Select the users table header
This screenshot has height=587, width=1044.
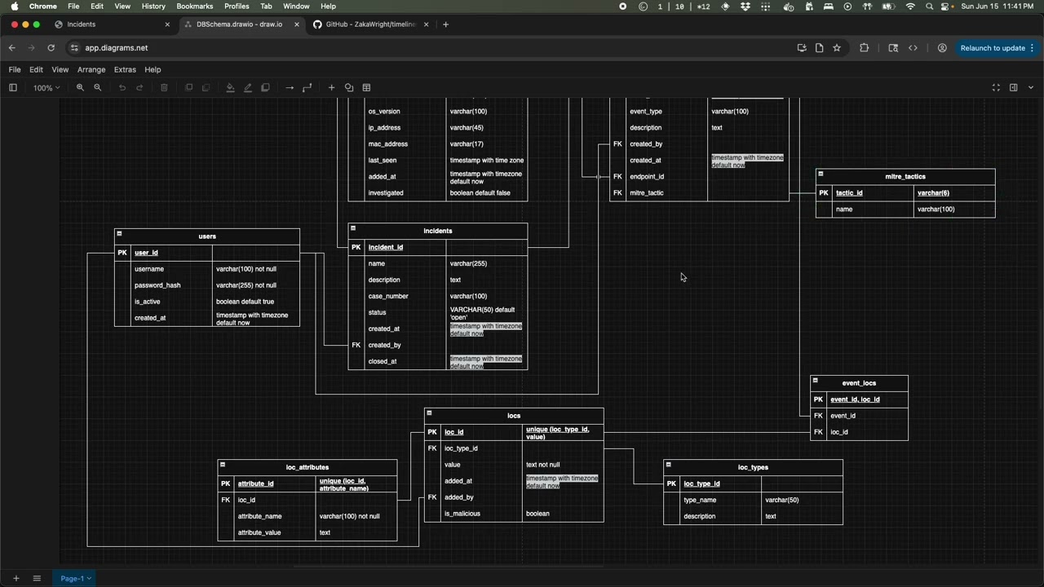[207, 236]
